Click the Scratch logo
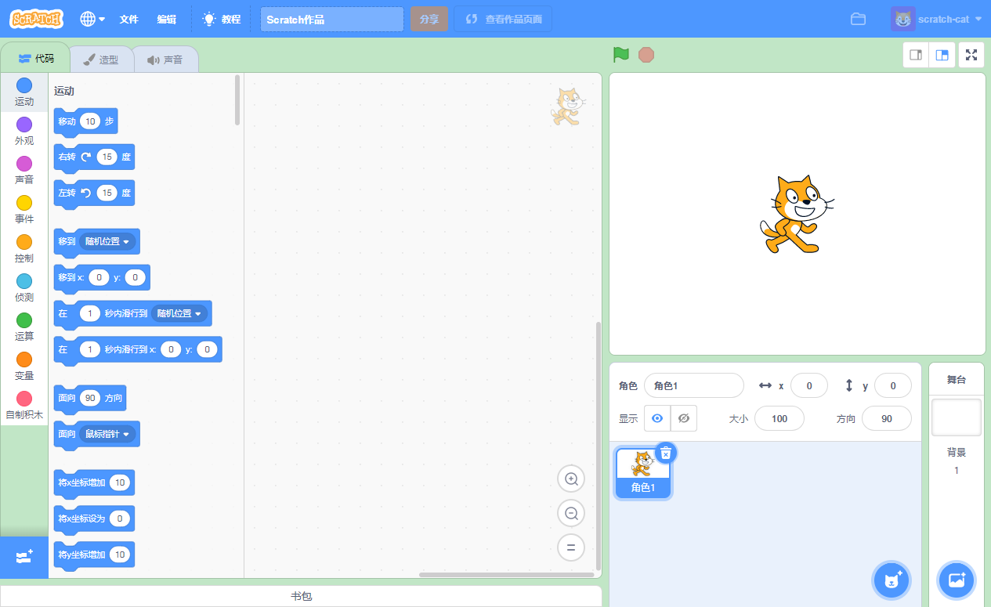 [37, 19]
